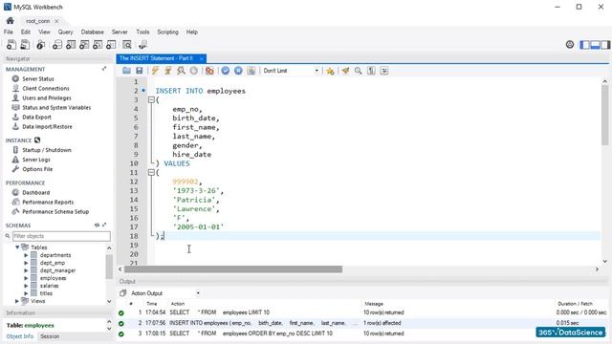The image size is (612, 344).
Task: Collapse the VALUES code fold at line 11
Action: pyautogui.click(x=151, y=172)
